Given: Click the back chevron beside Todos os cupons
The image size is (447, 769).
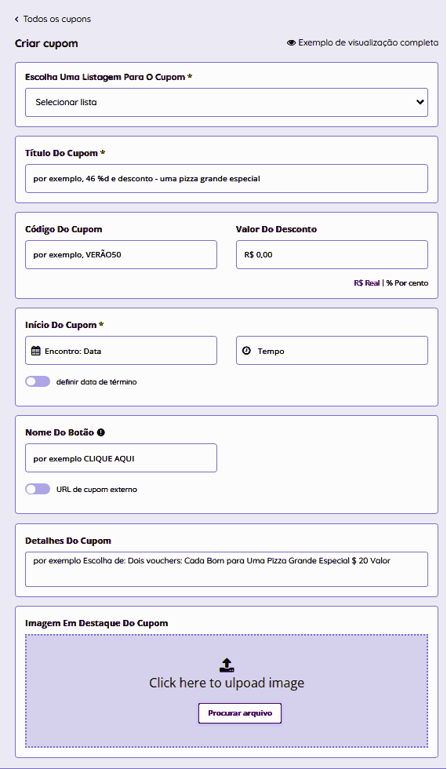Looking at the screenshot, I should (x=16, y=19).
